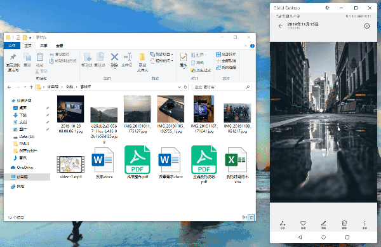Screen dimensions: 381x247
Task: Click the blue Help question mark icon
Action: pyautogui.click(x=252, y=46)
